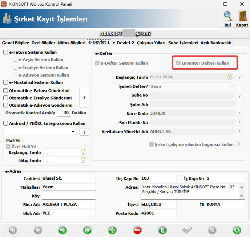Toggle e-Arşiv Sistemi Kullan checkbox

tap(15, 60)
